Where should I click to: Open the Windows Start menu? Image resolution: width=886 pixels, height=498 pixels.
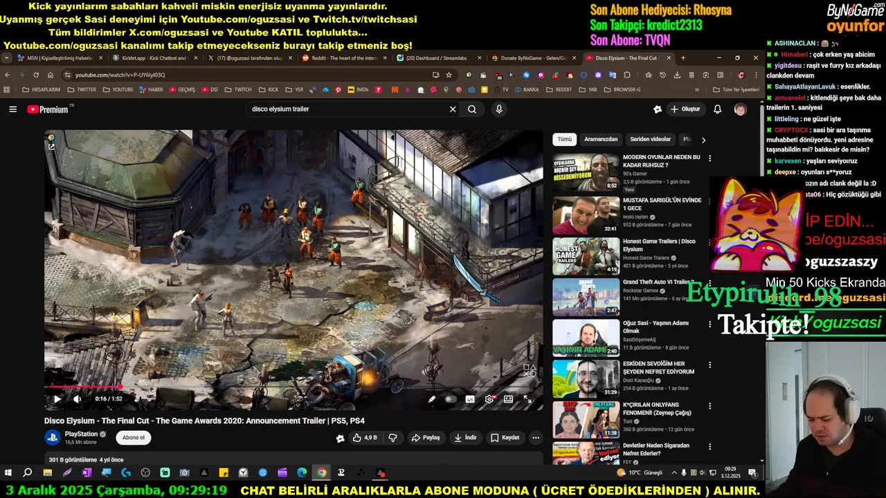coord(8,473)
